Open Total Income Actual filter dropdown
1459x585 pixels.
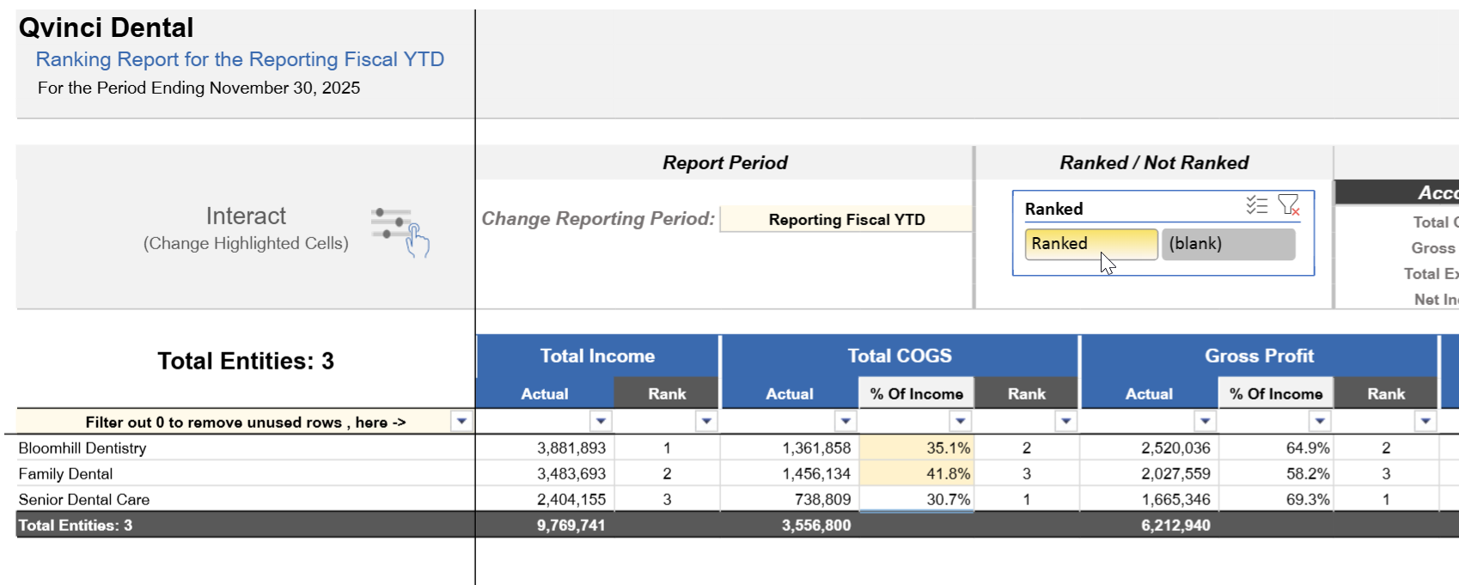tap(601, 421)
